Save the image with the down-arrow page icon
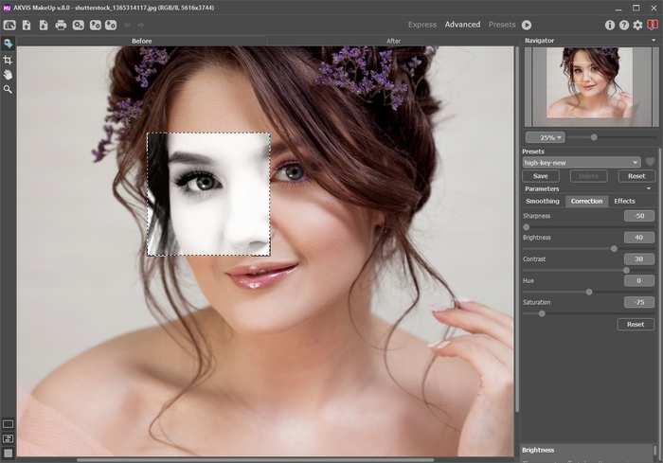This screenshot has width=663, height=463. pyautogui.click(x=44, y=25)
